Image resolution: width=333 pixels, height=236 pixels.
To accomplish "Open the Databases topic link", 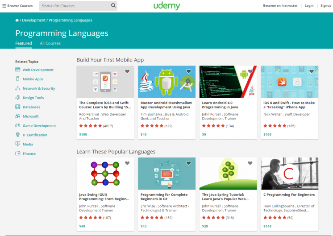I will pyautogui.click(x=31, y=107).
